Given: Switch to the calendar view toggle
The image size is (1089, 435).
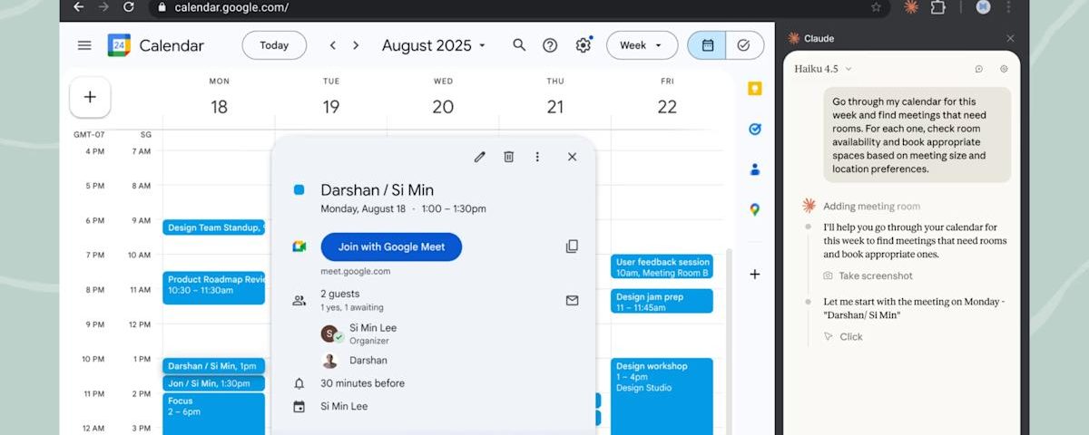Looking at the screenshot, I should (x=707, y=45).
